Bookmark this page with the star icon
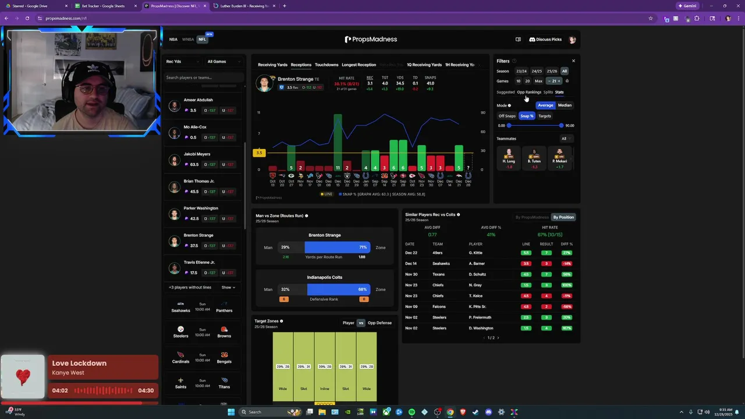Screen dimensions: 745x419 tap(651, 18)
